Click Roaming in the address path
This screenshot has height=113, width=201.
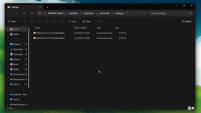pyautogui.click(x=89, y=13)
